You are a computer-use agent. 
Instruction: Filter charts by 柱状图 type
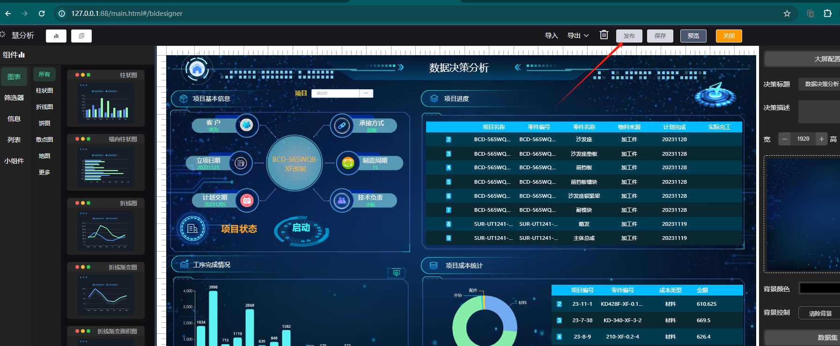(44, 91)
